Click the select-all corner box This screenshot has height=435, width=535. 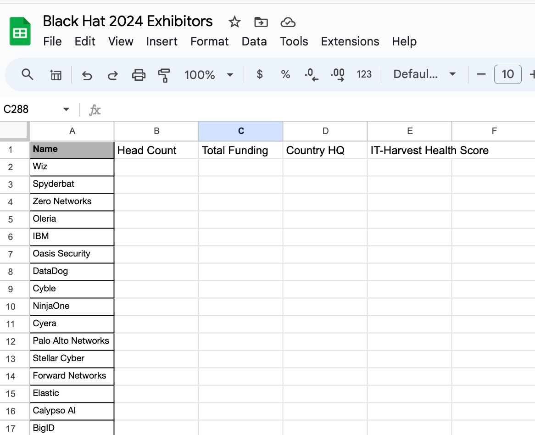click(14, 130)
